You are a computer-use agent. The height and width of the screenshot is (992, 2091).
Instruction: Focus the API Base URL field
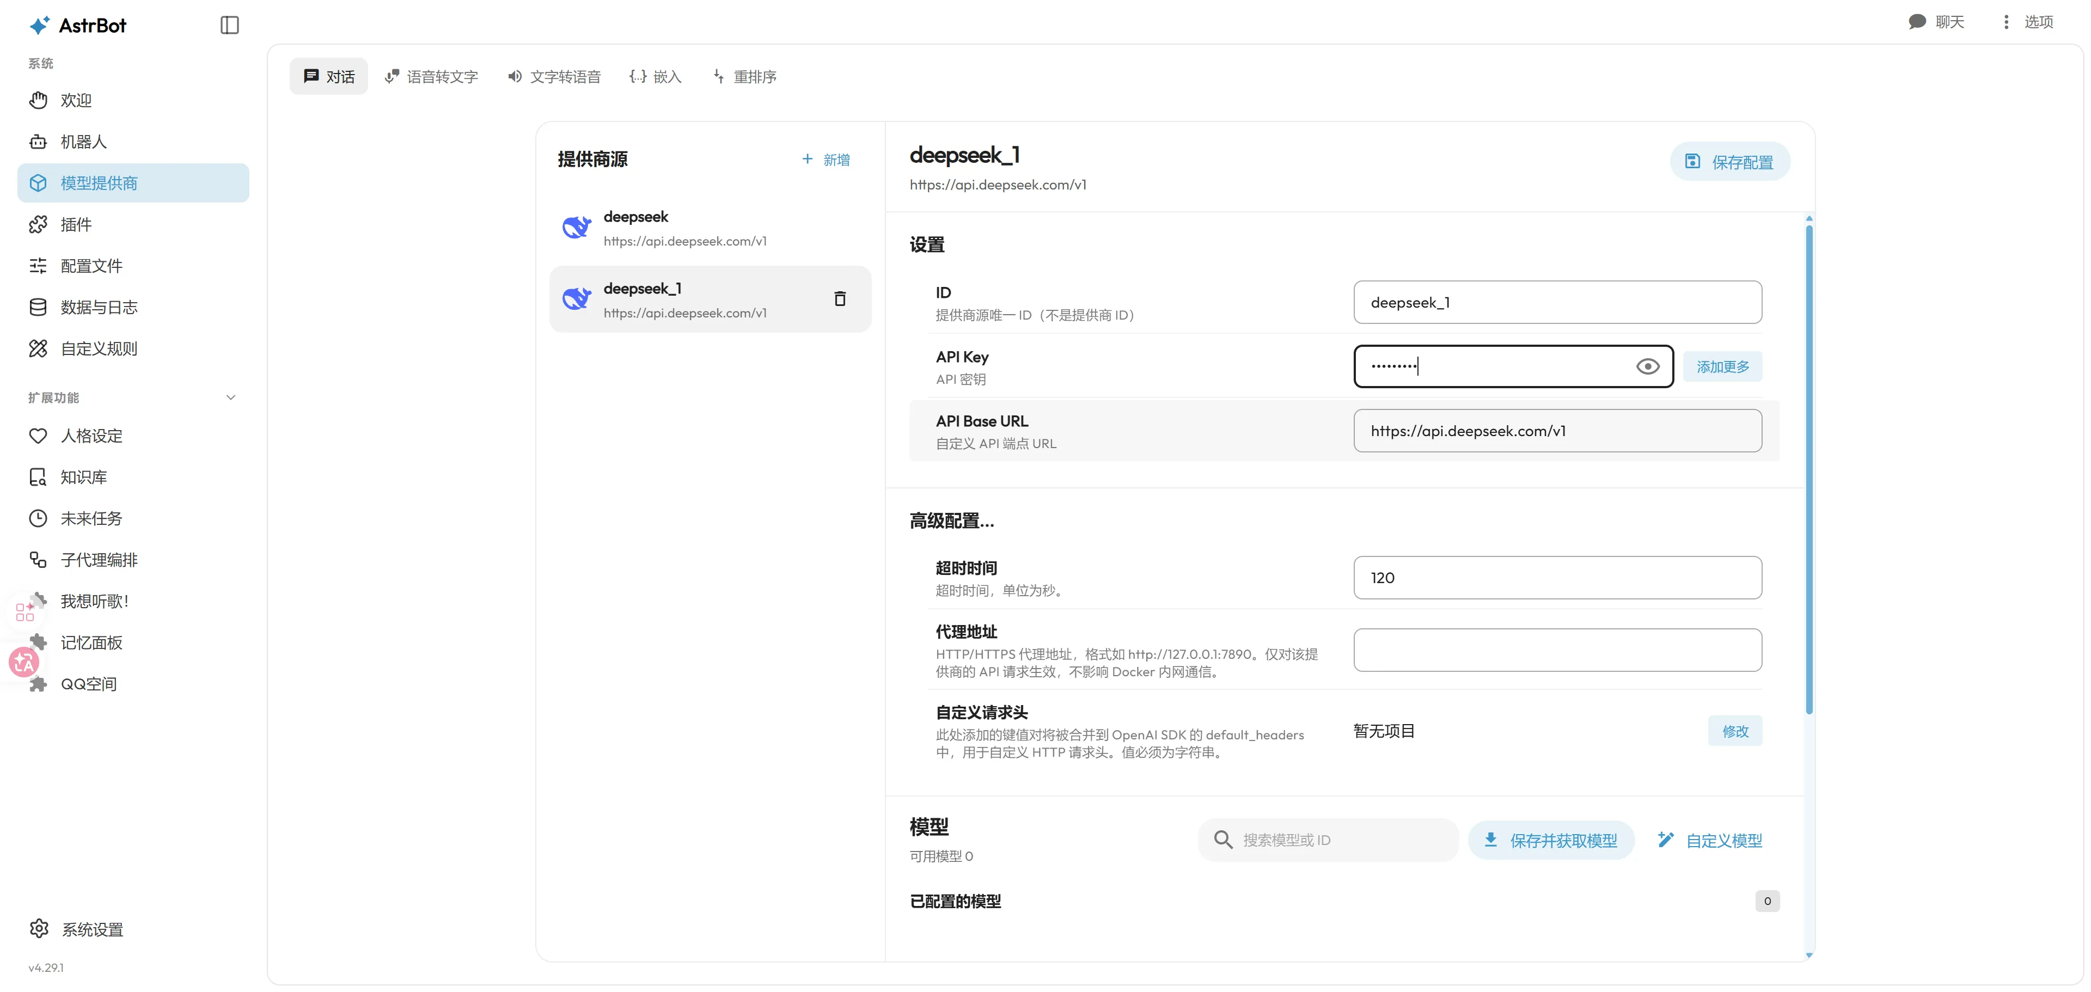[1558, 431]
